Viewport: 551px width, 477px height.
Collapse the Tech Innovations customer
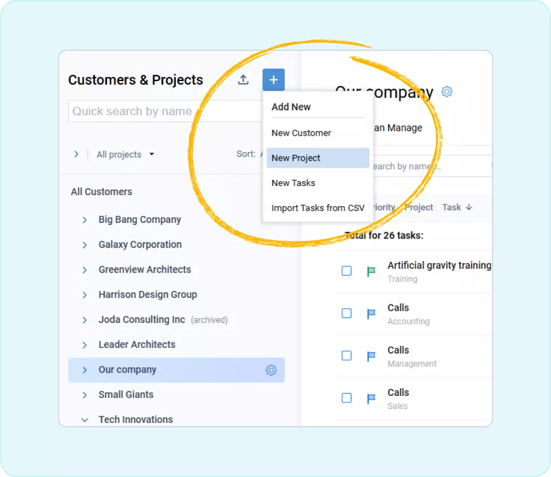tap(85, 420)
